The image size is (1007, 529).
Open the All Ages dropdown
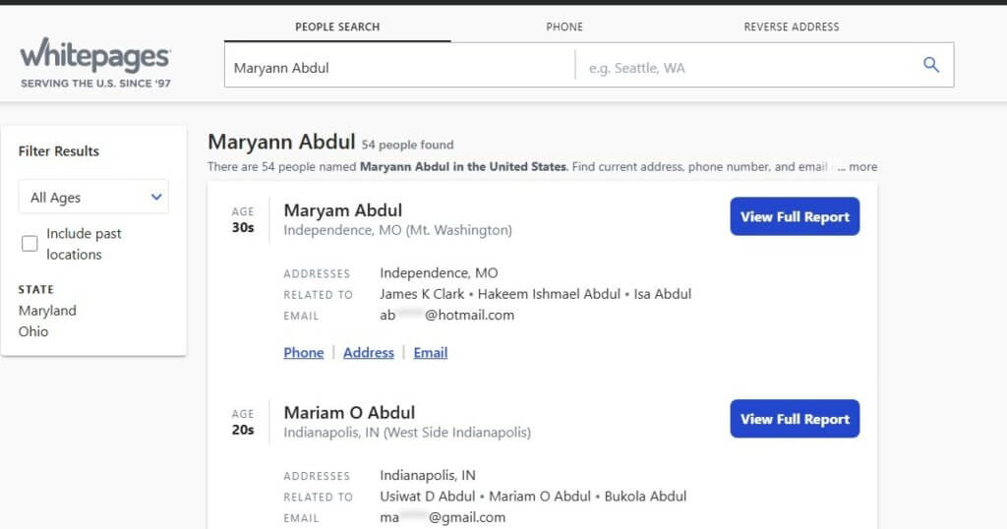pyautogui.click(x=93, y=197)
